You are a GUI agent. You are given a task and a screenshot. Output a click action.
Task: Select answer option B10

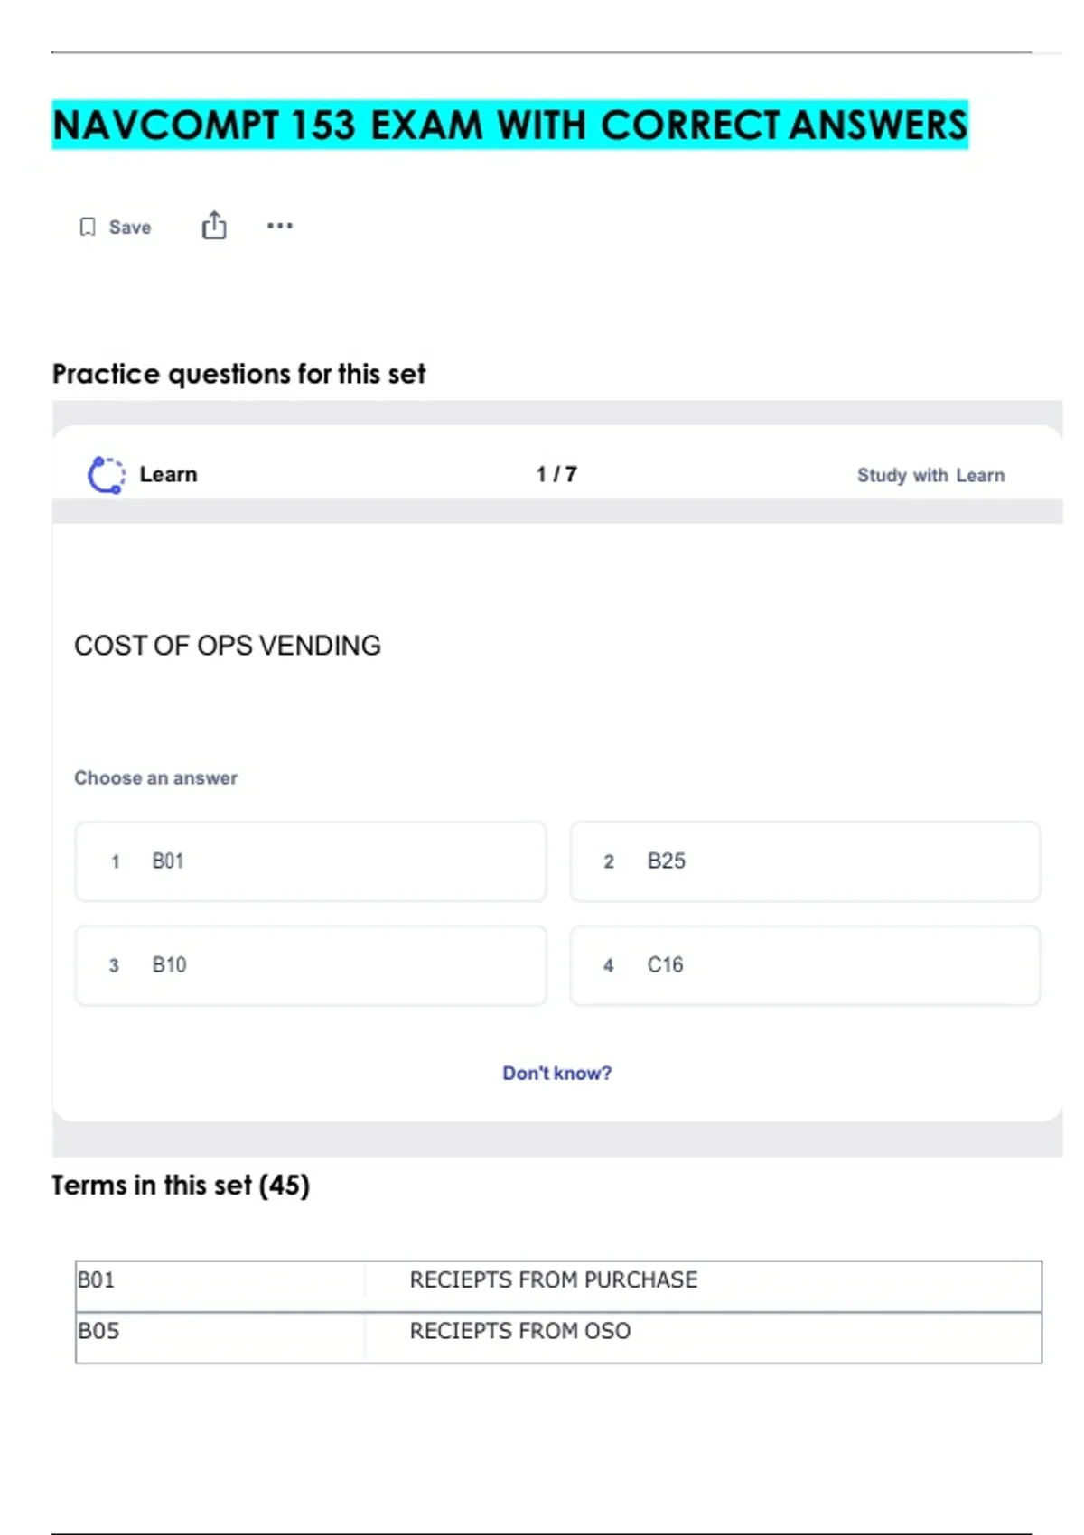coord(311,965)
